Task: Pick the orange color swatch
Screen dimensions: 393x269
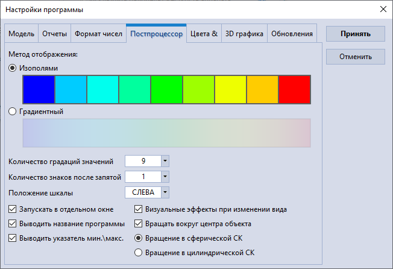Action: point(263,89)
